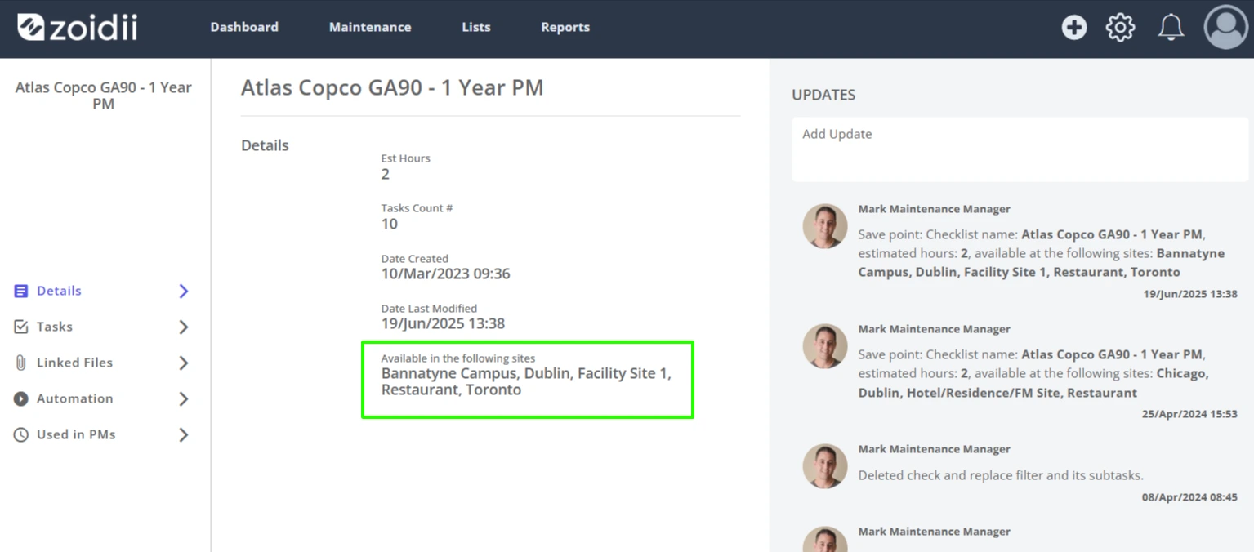Open the notifications bell
This screenshot has width=1254, height=552.
point(1171,27)
